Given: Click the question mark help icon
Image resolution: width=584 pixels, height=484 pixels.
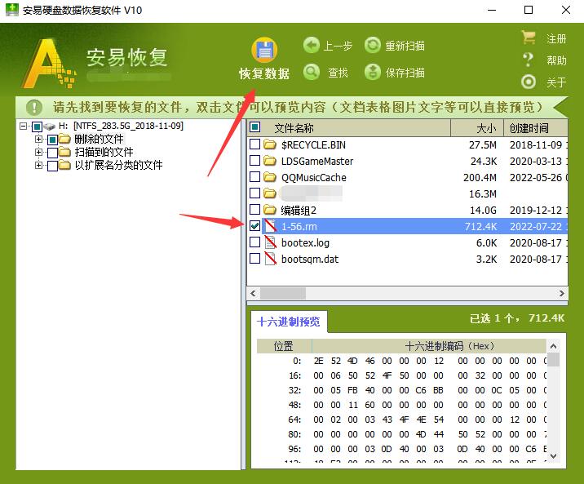Looking at the screenshot, I should 528,60.
